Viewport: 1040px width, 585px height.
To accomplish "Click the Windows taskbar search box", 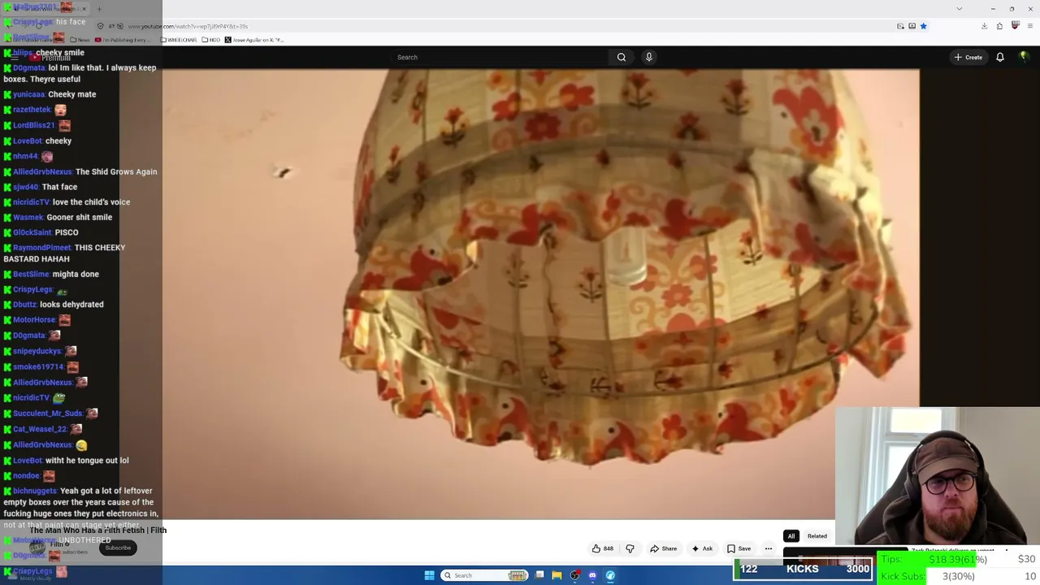I will [x=485, y=575].
